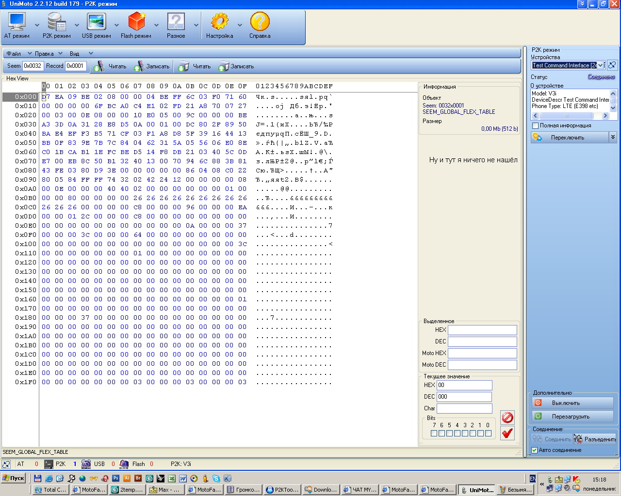
Task: Expand hidden system tray icons
Action: click(542, 484)
